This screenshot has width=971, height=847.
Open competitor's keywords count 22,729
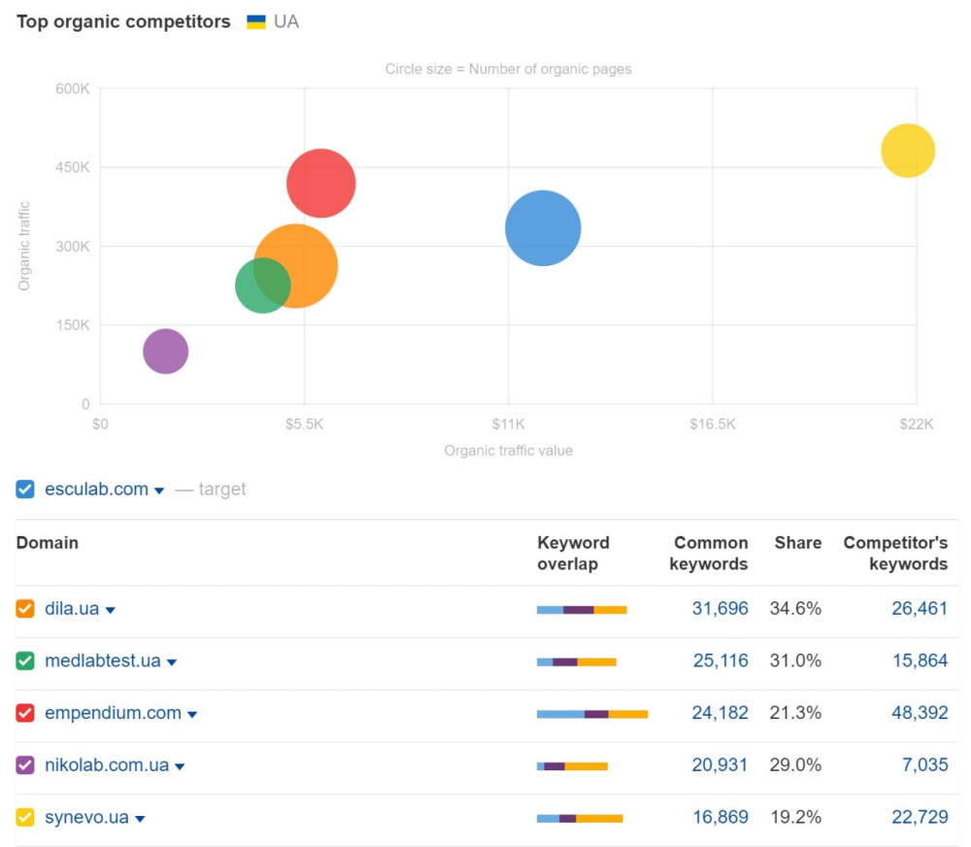(920, 817)
